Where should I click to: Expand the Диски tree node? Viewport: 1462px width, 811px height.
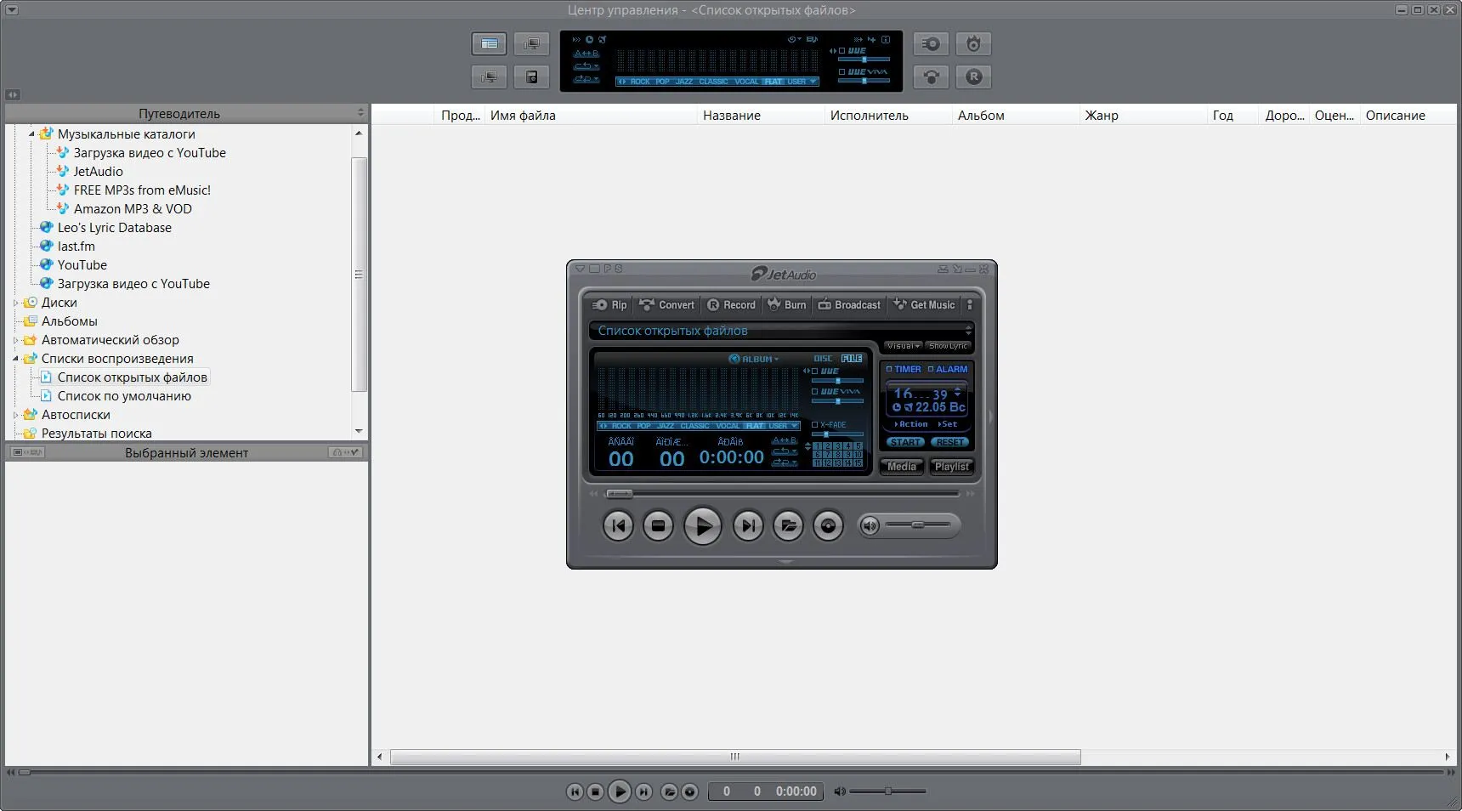pyautogui.click(x=15, y=303)
